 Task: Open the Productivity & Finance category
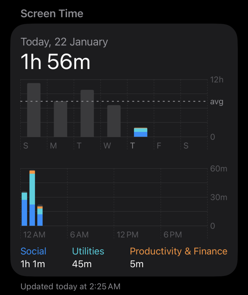pyautogui.click(x=178, y=251)
